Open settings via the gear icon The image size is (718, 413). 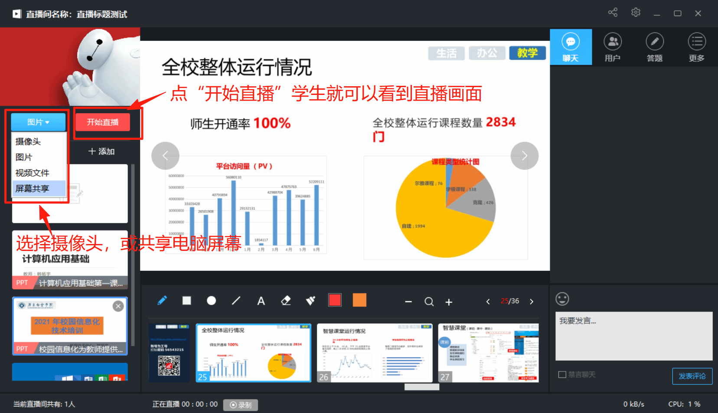tap(636, 13)
